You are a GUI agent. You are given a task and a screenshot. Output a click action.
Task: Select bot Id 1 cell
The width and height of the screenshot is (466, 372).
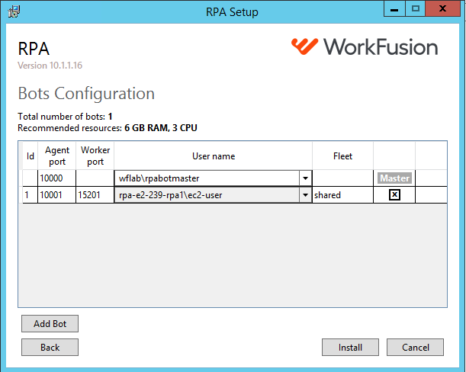pyautogui.click(x=30, y=195)
